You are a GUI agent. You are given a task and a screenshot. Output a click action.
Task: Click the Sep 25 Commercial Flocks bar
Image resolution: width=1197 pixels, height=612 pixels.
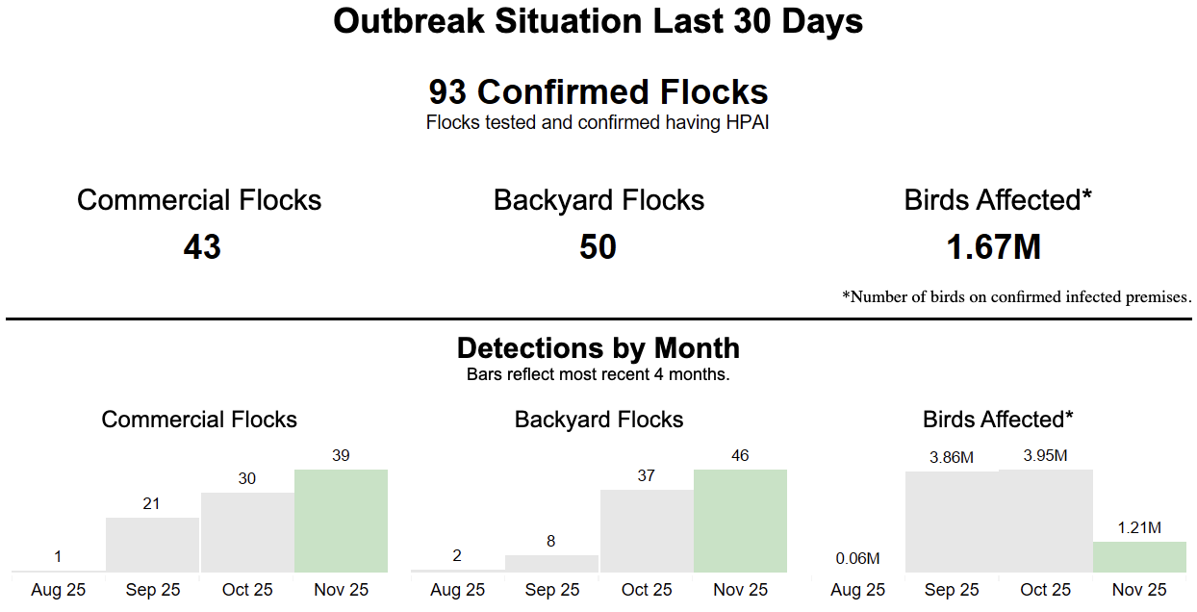[x=152, y=545]
